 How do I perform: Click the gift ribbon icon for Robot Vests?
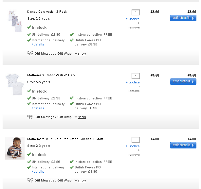click(30, 117)
